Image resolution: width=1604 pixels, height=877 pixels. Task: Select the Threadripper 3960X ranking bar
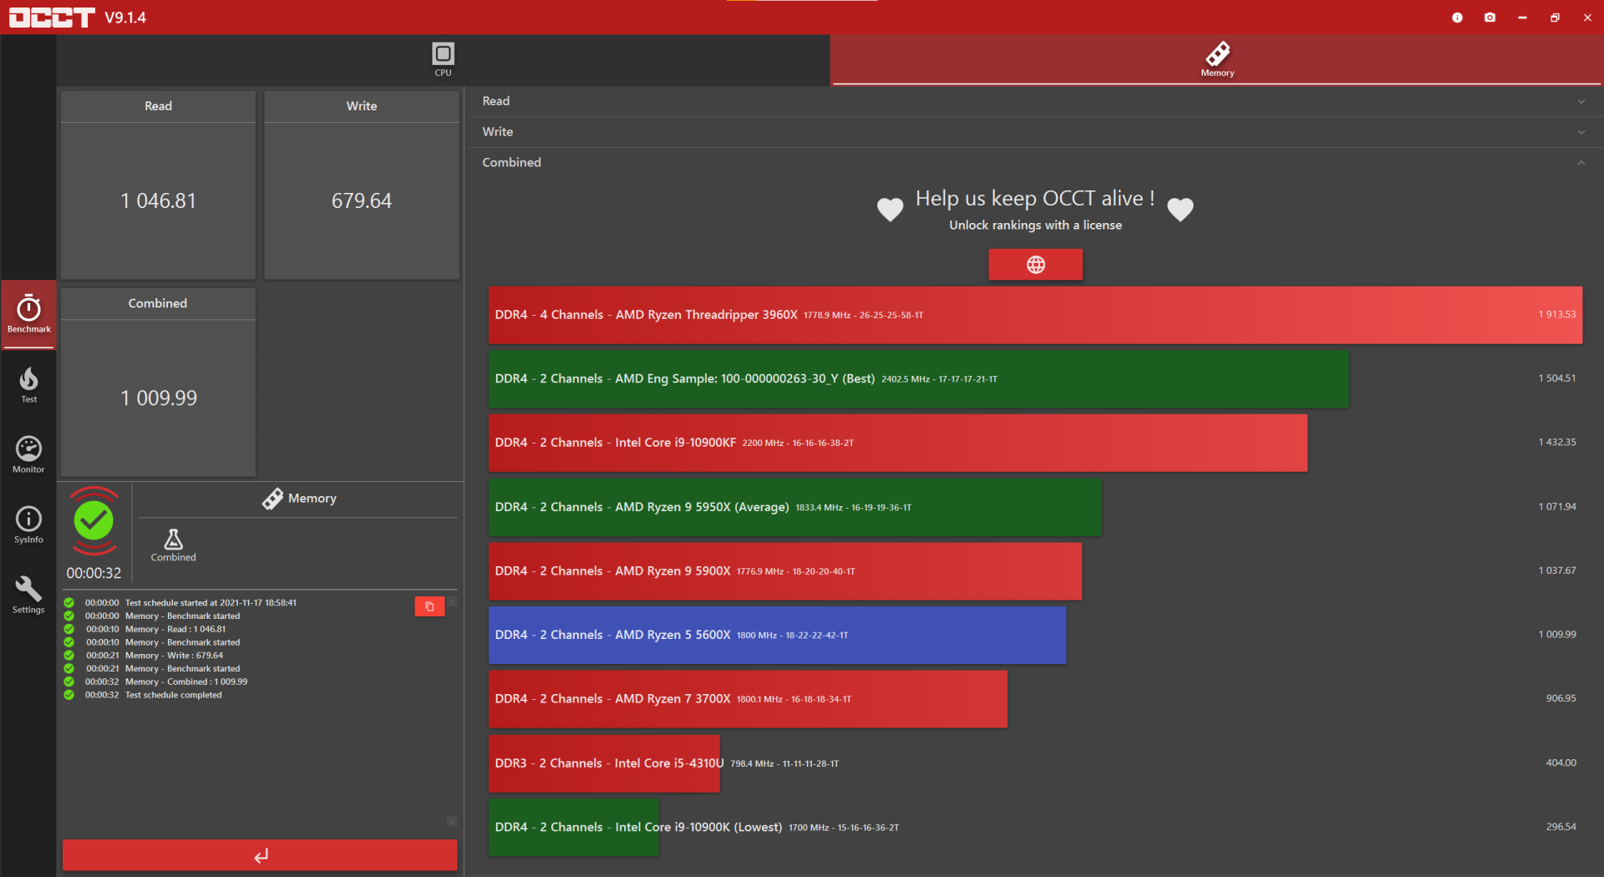(1035, 315)
